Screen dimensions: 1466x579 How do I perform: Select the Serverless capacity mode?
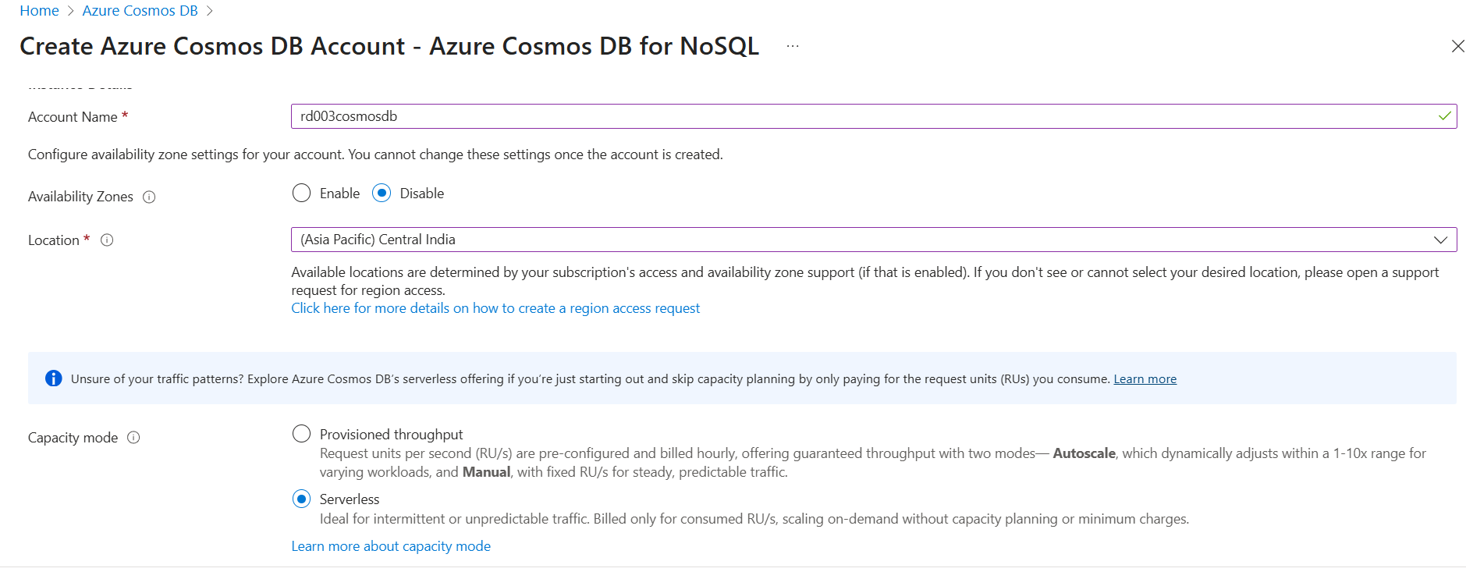[302, 499]
